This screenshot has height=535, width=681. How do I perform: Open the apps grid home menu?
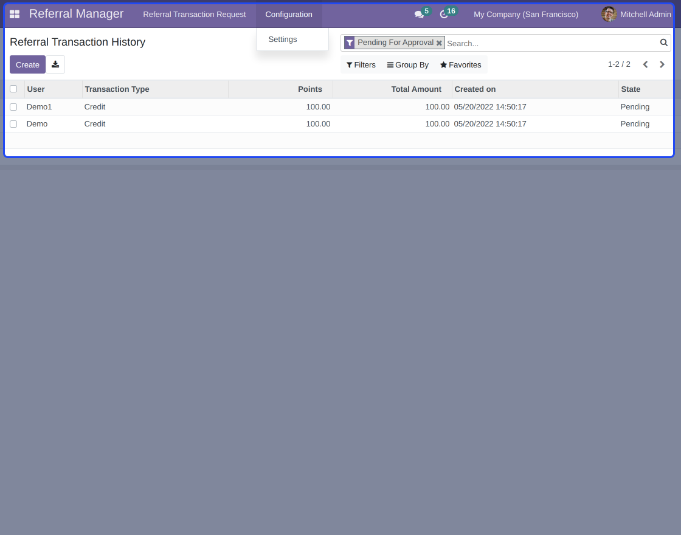(x=15, y=15)
